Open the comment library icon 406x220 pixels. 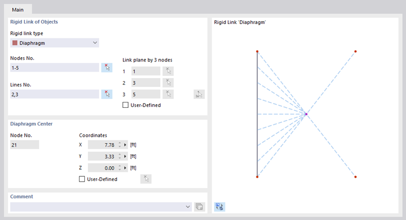coord(199,207)
